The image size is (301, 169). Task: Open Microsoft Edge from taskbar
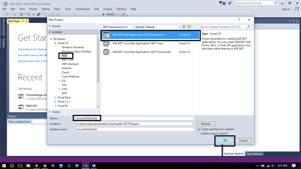pos(69,165)
